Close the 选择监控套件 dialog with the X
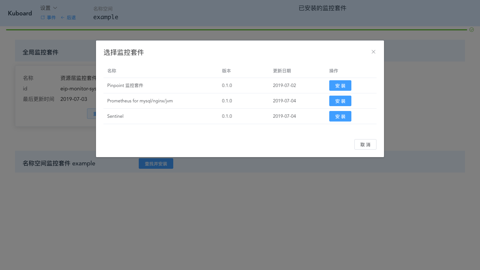This screenshot has width=480, height=270. pos(373,52)
